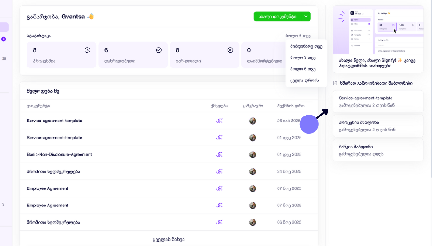Open 'შრომითი ხელშეკრულება' in the 06 ნოე 2025 row

pos(54,222)
